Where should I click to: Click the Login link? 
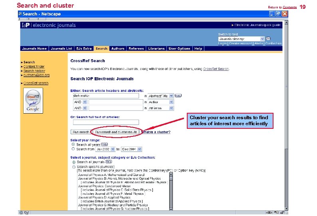click(222, 43)
